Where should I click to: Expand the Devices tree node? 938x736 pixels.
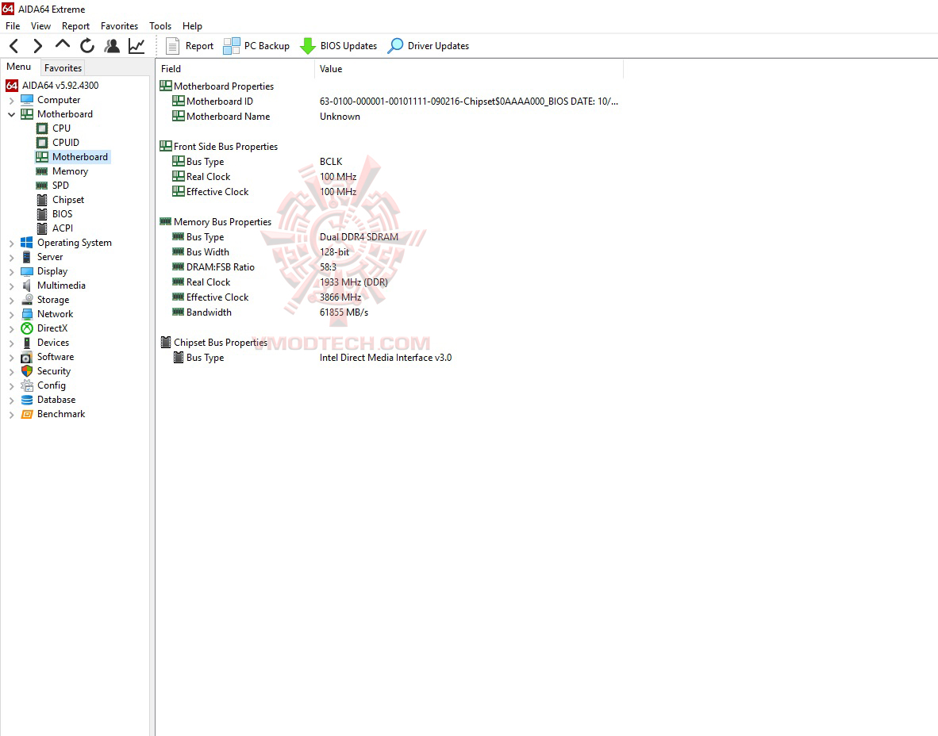point(11,343)
